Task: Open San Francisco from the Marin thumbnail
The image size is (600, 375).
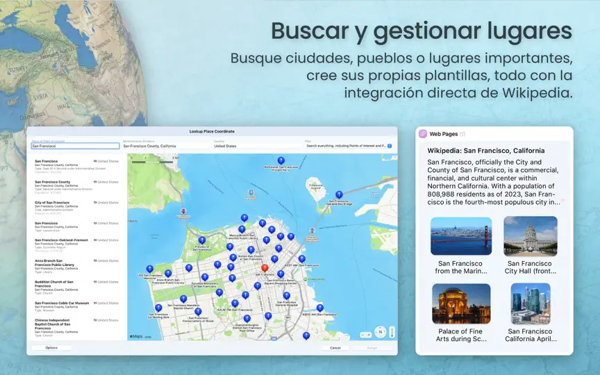Action: 461,236
